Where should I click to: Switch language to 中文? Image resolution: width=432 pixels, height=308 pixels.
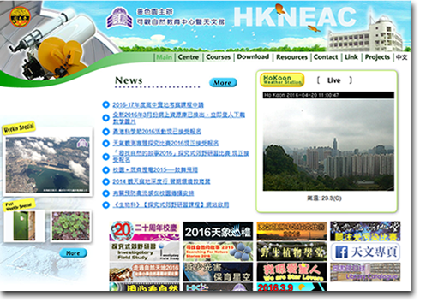401,57
